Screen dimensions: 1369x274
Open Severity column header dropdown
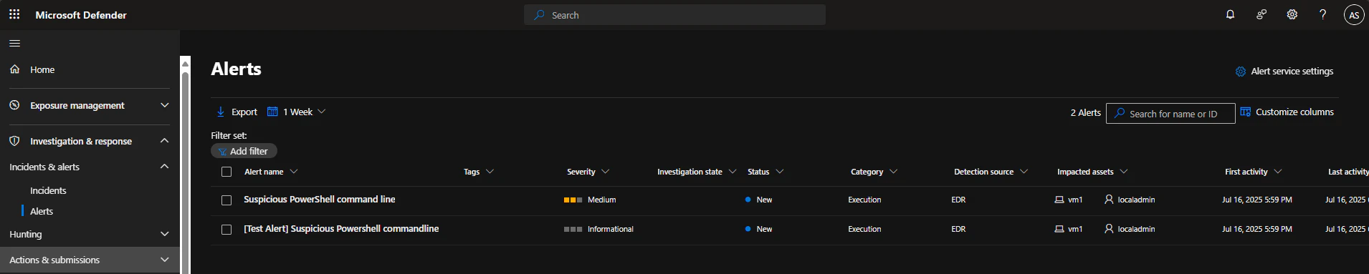point(606,172)
